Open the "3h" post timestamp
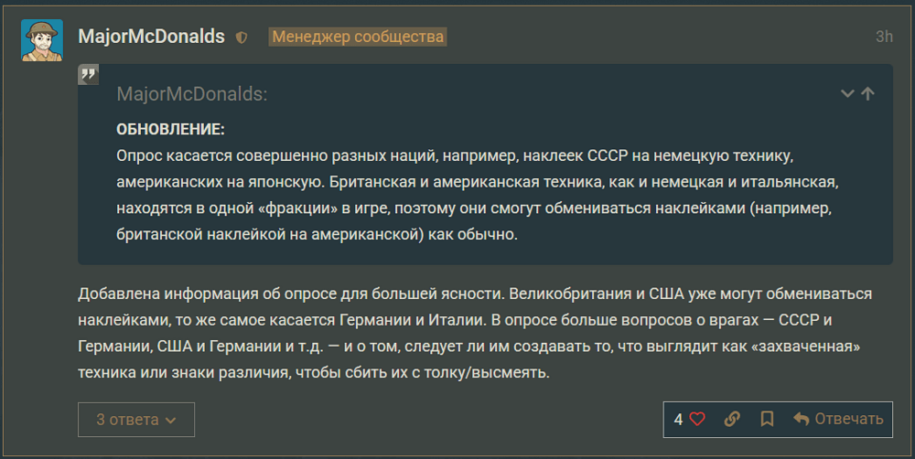Screen dimensions: 915x459 (883, 37)
